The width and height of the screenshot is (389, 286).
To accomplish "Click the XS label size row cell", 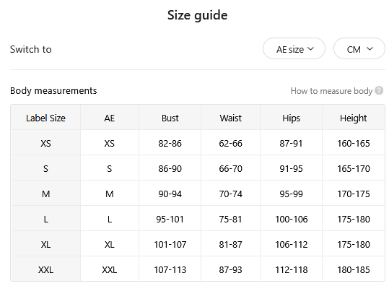I will click(x=45, y=143).
